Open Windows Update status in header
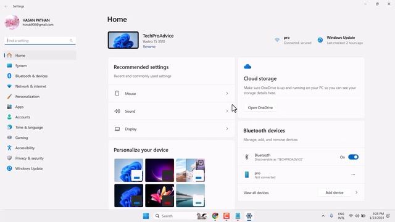 pos(340,40)
